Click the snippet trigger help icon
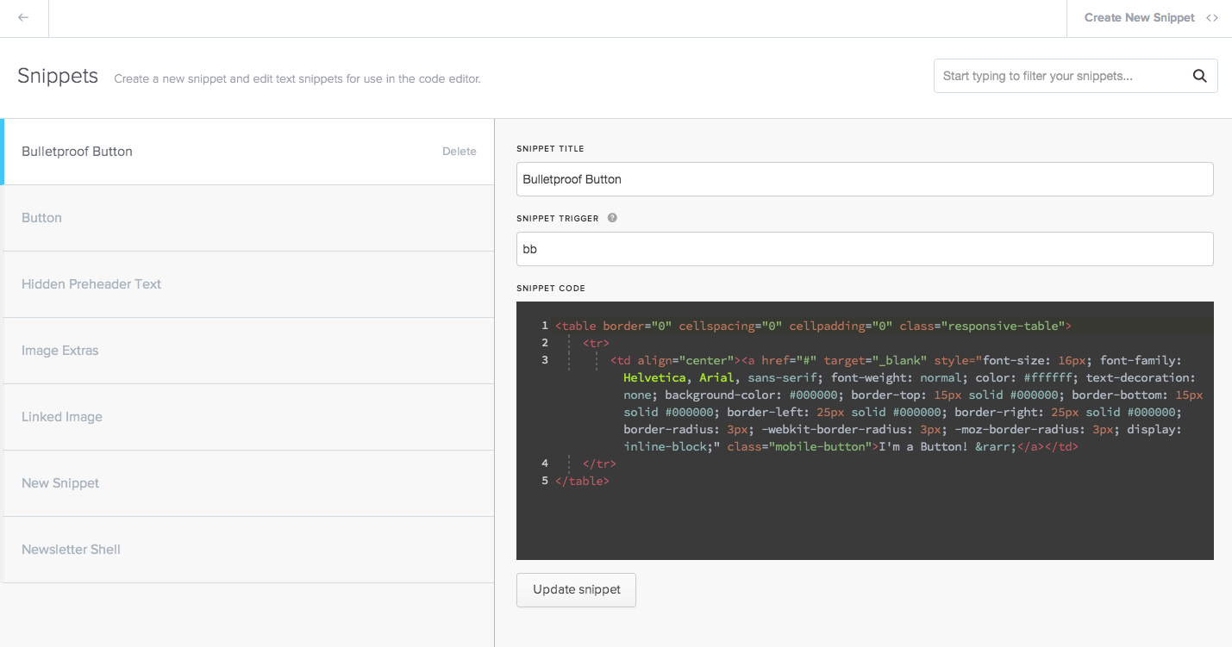 click(x=612, y=218)
